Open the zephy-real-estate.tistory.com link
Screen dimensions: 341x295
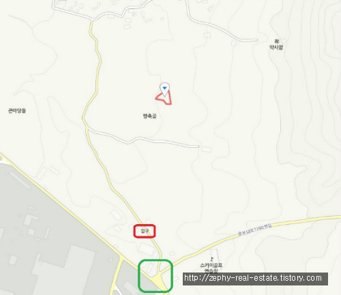(x=255, y=279)
